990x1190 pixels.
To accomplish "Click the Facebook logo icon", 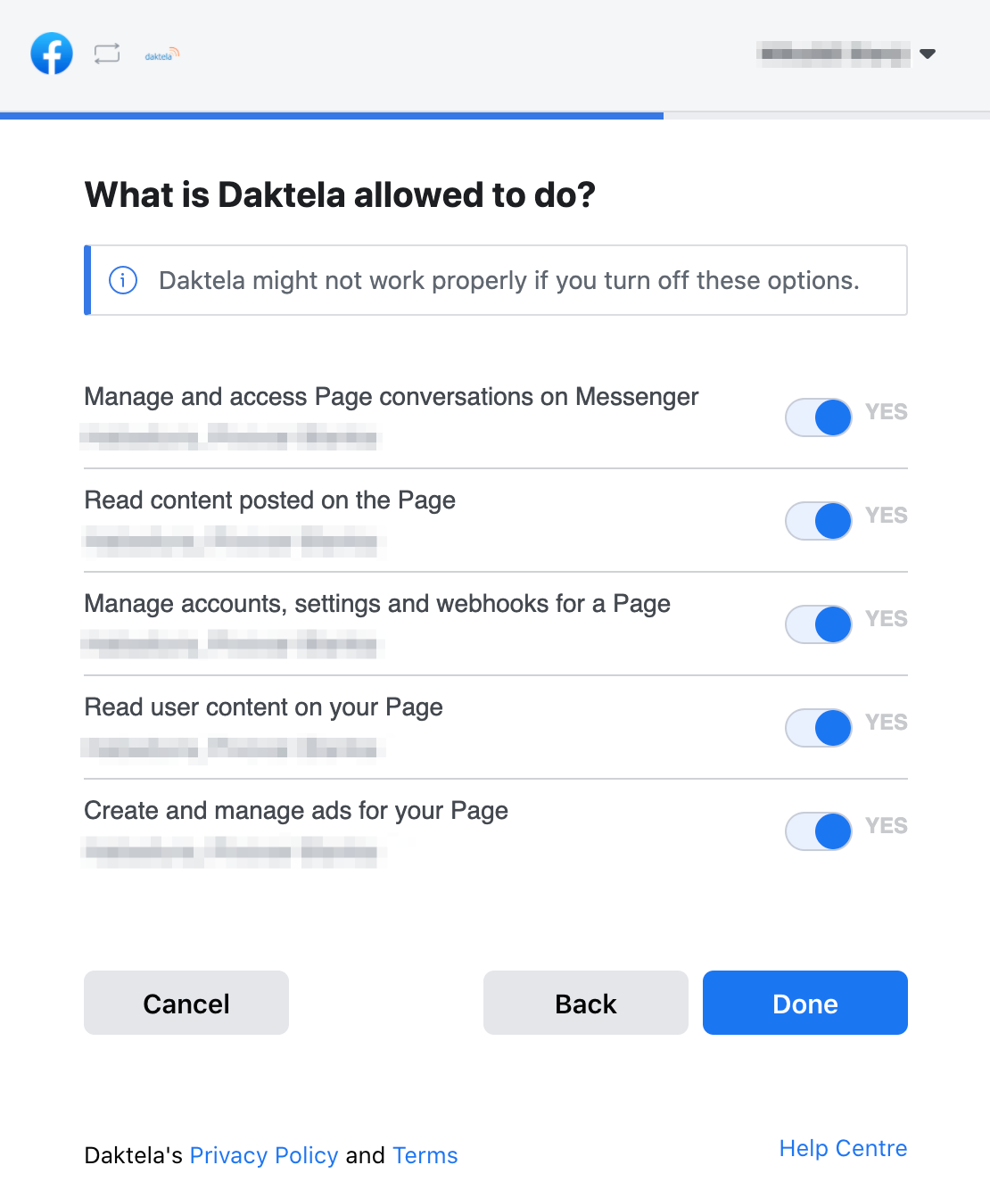I will 52,54.
